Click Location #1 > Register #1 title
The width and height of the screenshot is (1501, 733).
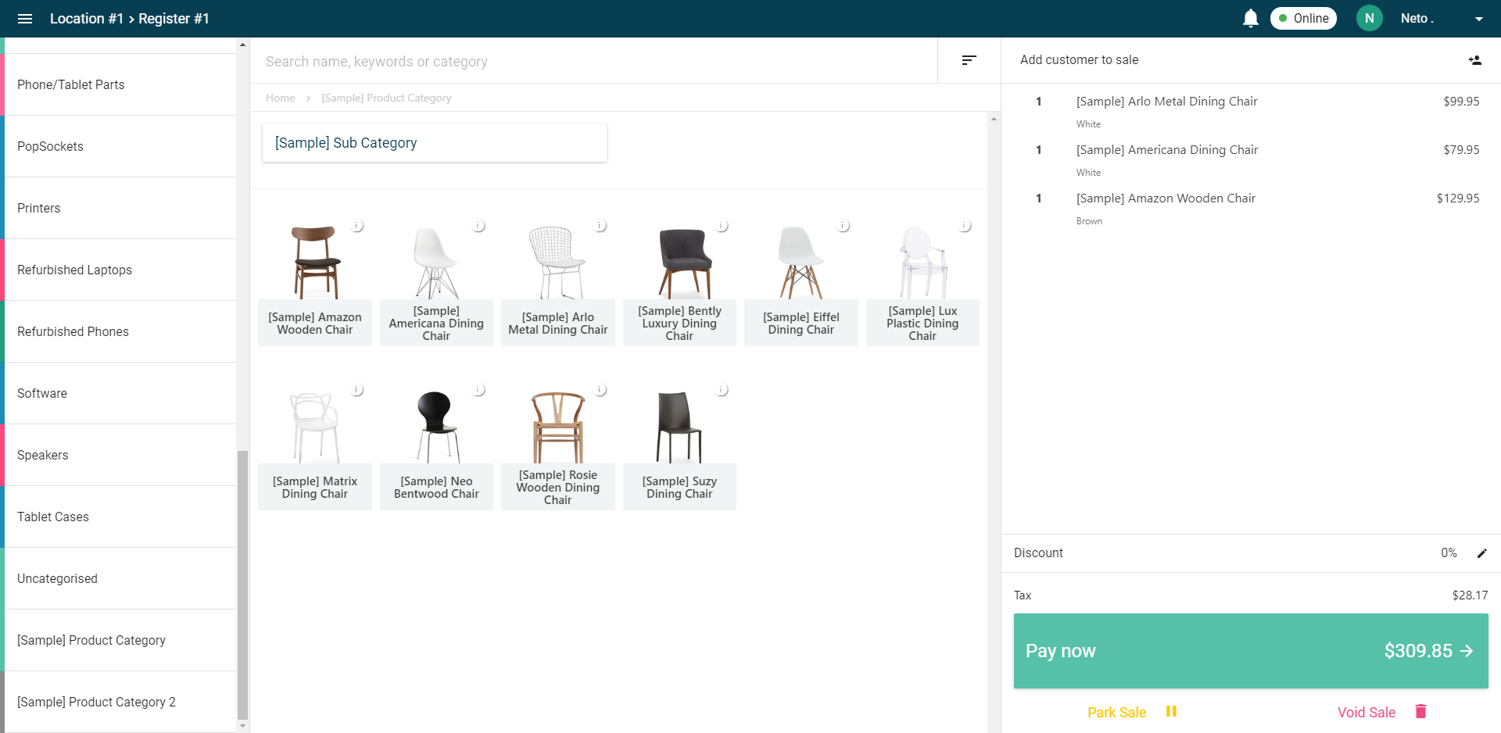130,19
